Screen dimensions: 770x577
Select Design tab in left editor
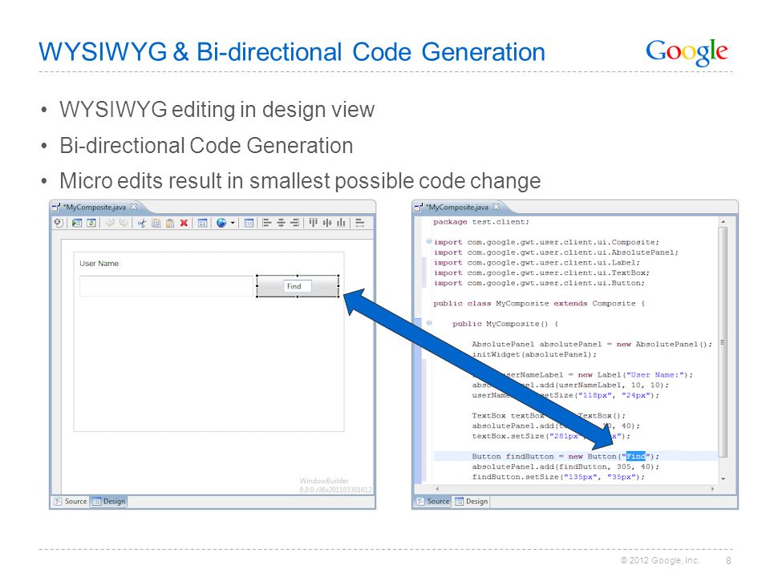click(109, 502)
